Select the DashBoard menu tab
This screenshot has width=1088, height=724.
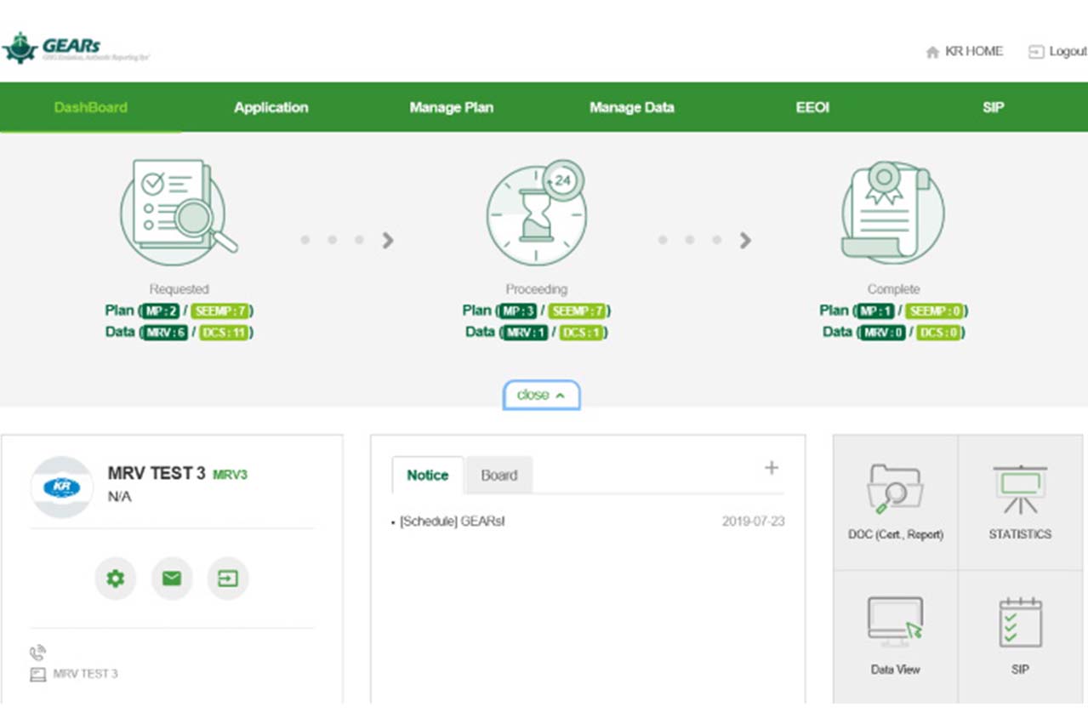[90, 107]
